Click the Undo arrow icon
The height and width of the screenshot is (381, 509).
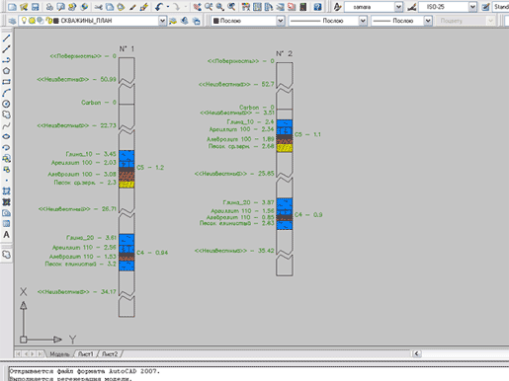point(159,6)
